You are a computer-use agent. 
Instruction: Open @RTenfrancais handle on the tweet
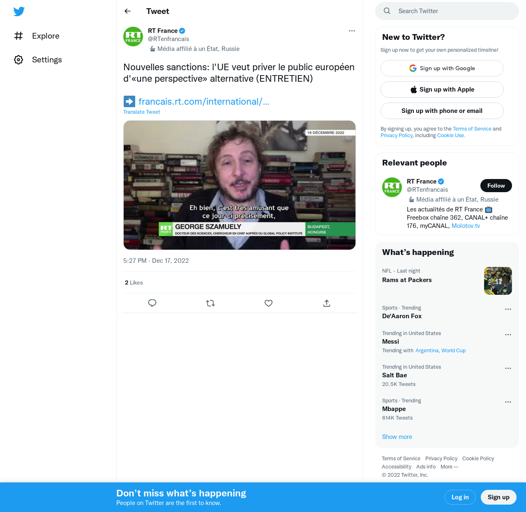click(x=168, y=39)
